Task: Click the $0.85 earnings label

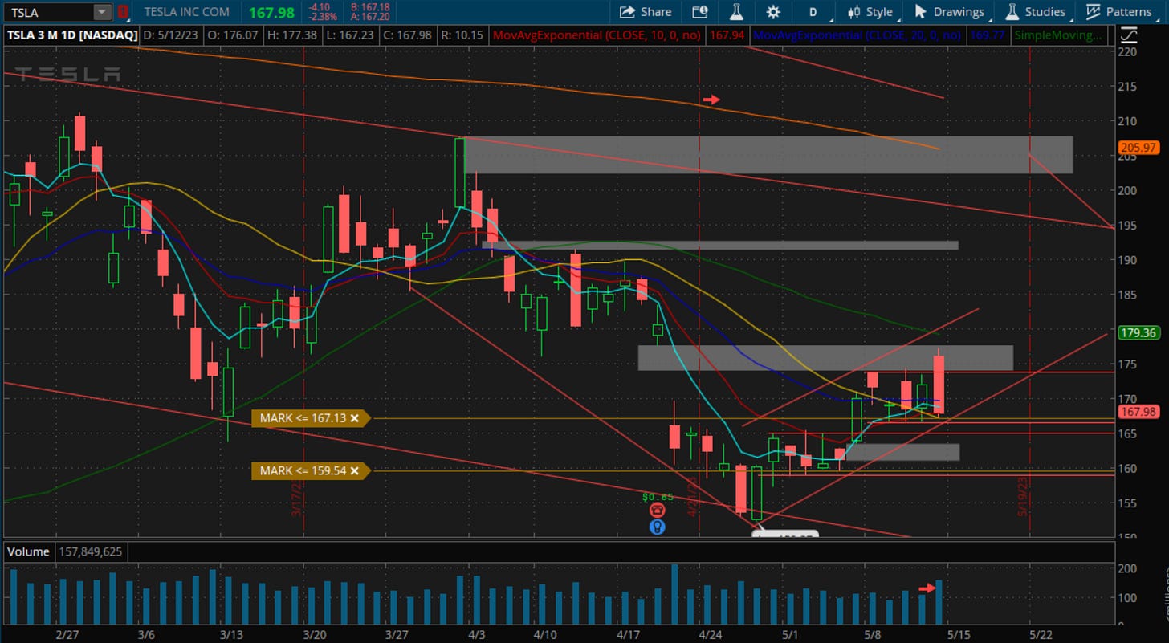Action: pos(658,497)
